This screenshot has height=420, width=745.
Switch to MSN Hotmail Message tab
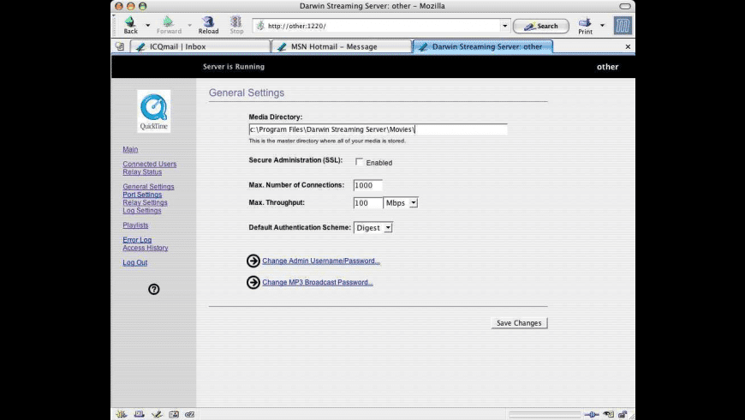point(342,46)
